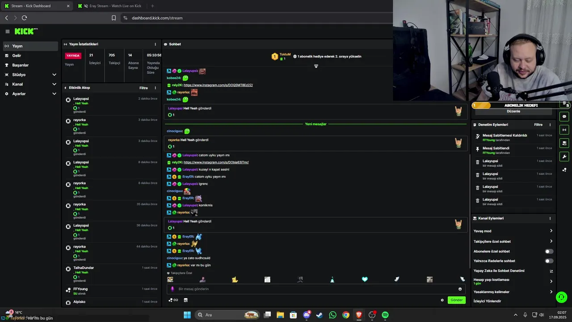Switch to Eray Stream browser tab
Screen dimensions: 572x322
tap(111, 6)
